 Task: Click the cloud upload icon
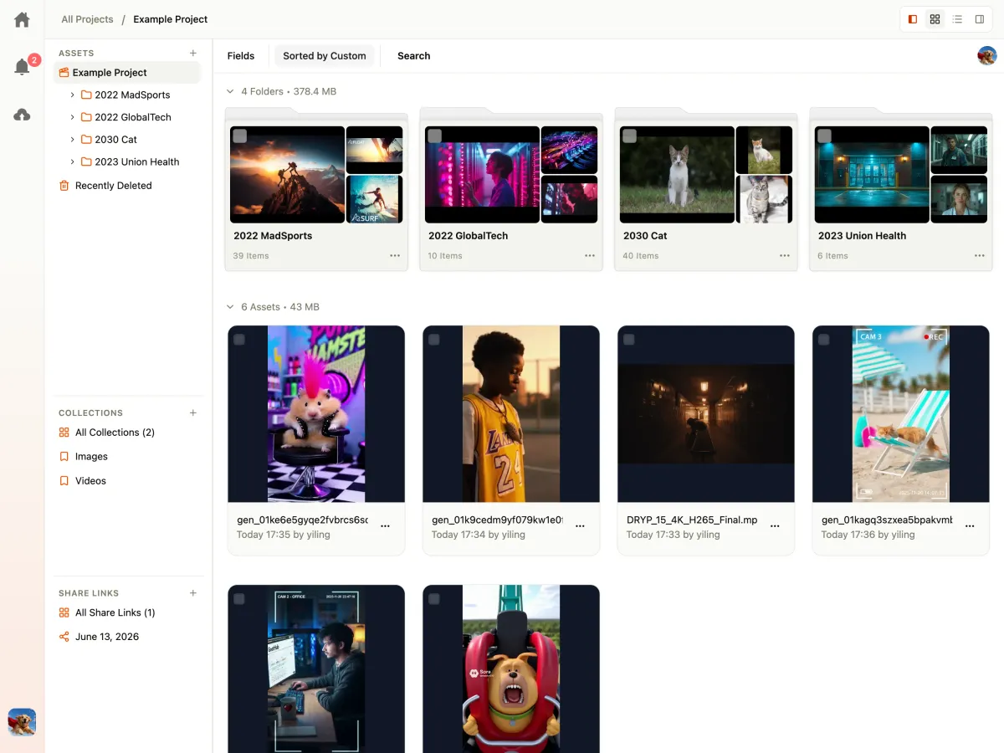[x=22, y=115]
